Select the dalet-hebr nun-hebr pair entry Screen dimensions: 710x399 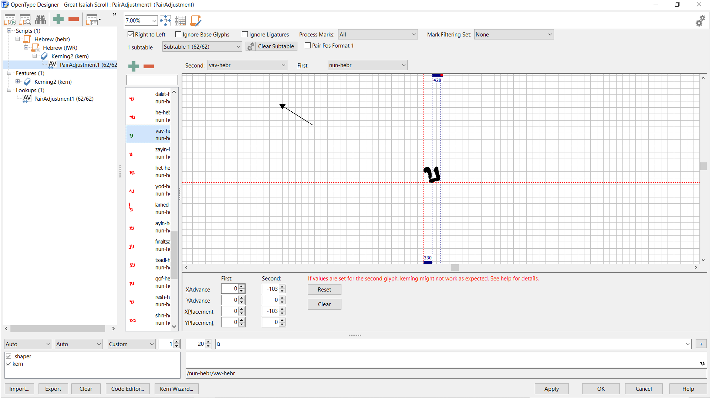pos(148,98)
